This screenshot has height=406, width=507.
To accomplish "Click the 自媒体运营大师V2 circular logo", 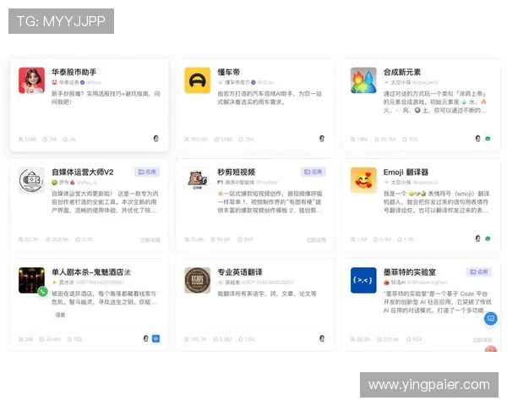I will [x=32, y=180].
